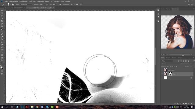The height and width of the screenshot is (109, 195).
Task: Filter layers by shape icon
Action: pos(186,61)
